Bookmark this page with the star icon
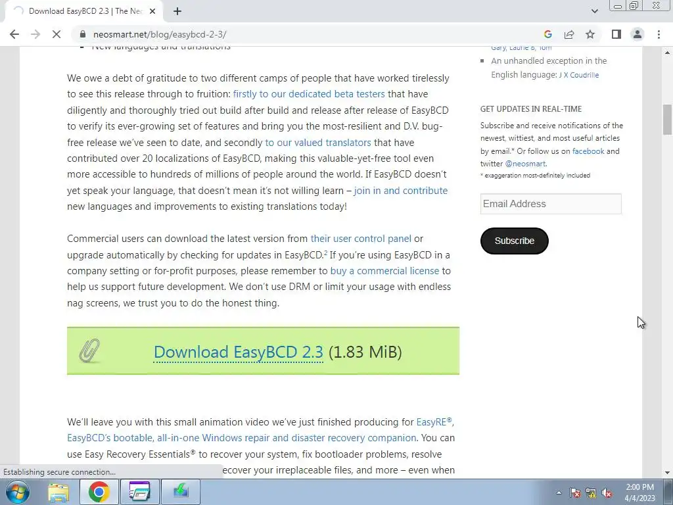The width and height of the screenshot is (673, 505). (x=590, y=34)
